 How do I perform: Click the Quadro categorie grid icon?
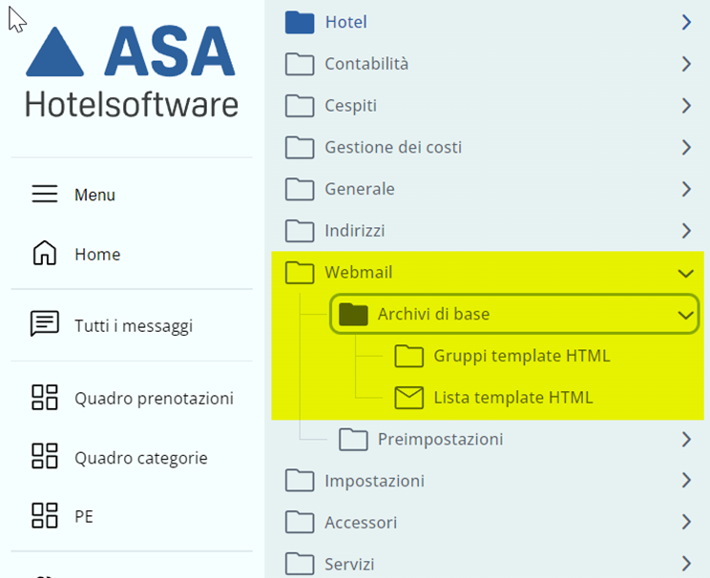[45, 457]
